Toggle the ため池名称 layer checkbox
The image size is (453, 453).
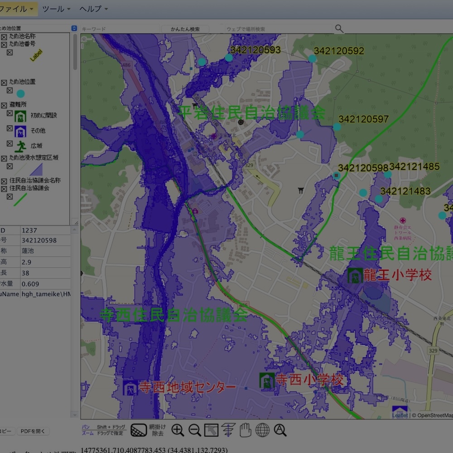(x=4, y=37)
